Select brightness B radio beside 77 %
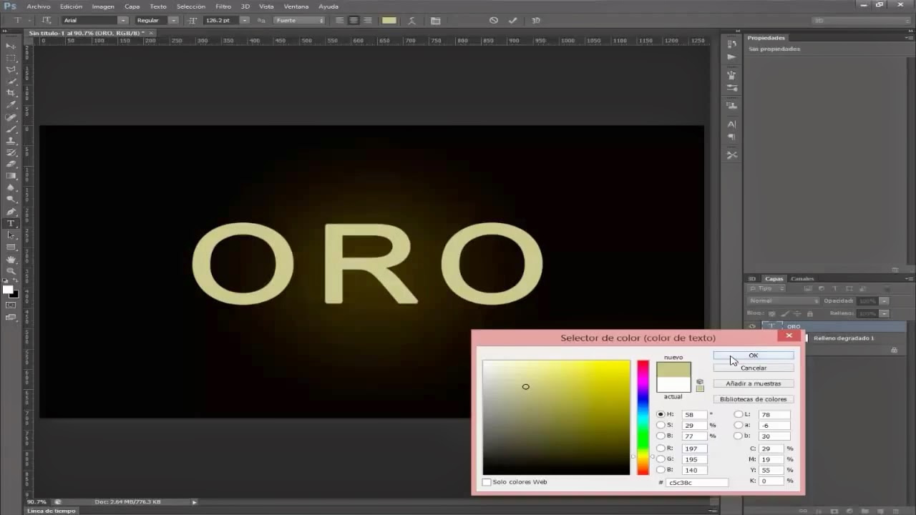The width and height of the screenshot is (916, 515). click(x=661, y=436)
